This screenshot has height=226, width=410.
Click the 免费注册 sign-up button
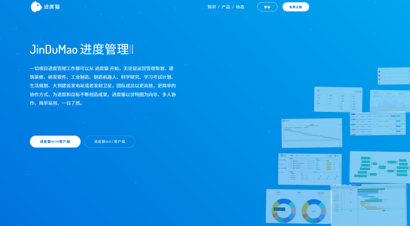point(296,7)
